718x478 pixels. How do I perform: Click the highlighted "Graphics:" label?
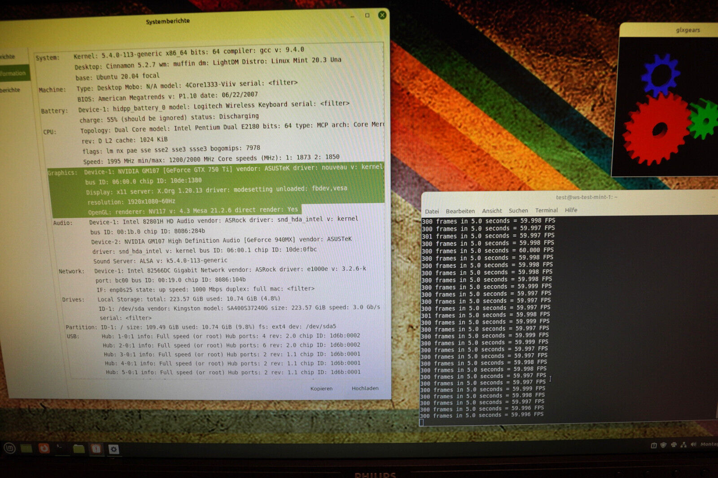62,173
